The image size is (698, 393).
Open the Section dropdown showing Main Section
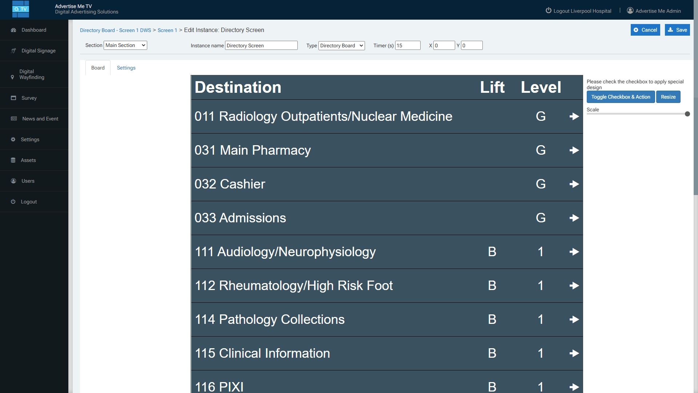(125, 45)
